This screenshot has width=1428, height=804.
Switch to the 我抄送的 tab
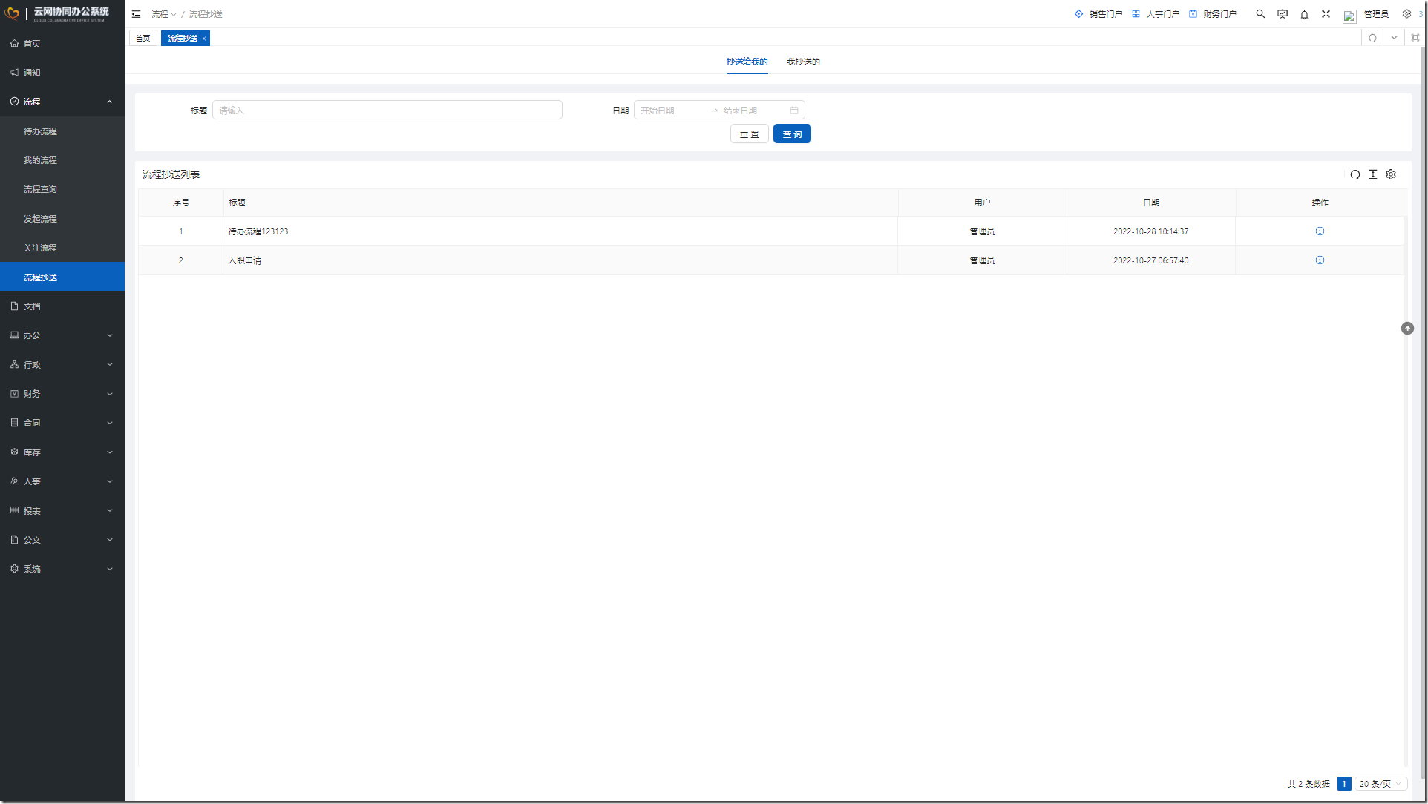[x=803, y=62]
